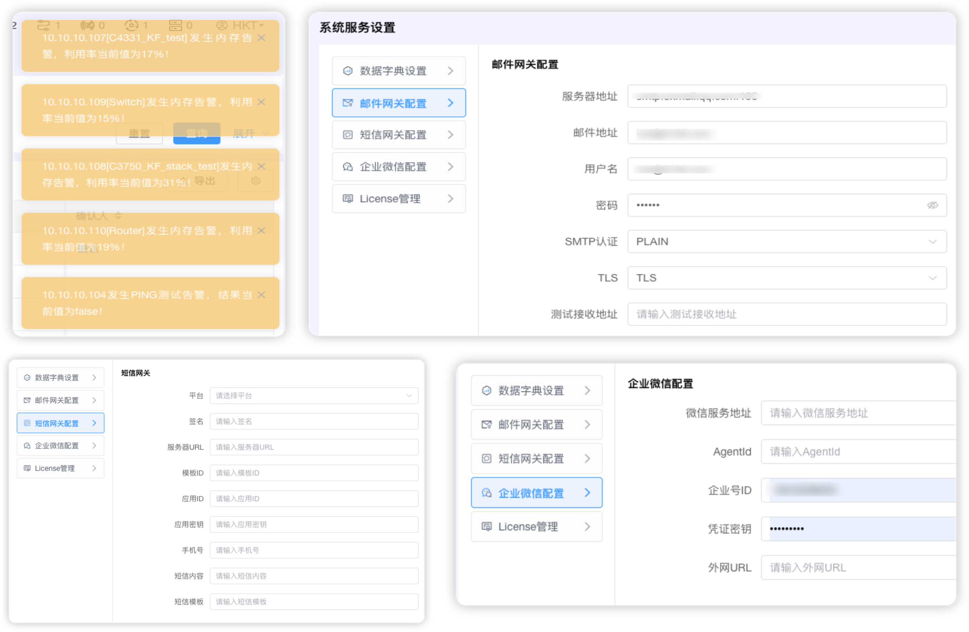
Task: Click the blue 查询 button
Action: pos(197,133)
